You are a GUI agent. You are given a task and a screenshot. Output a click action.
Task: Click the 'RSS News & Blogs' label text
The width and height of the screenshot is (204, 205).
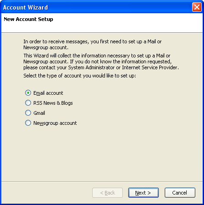click(53, 103)
